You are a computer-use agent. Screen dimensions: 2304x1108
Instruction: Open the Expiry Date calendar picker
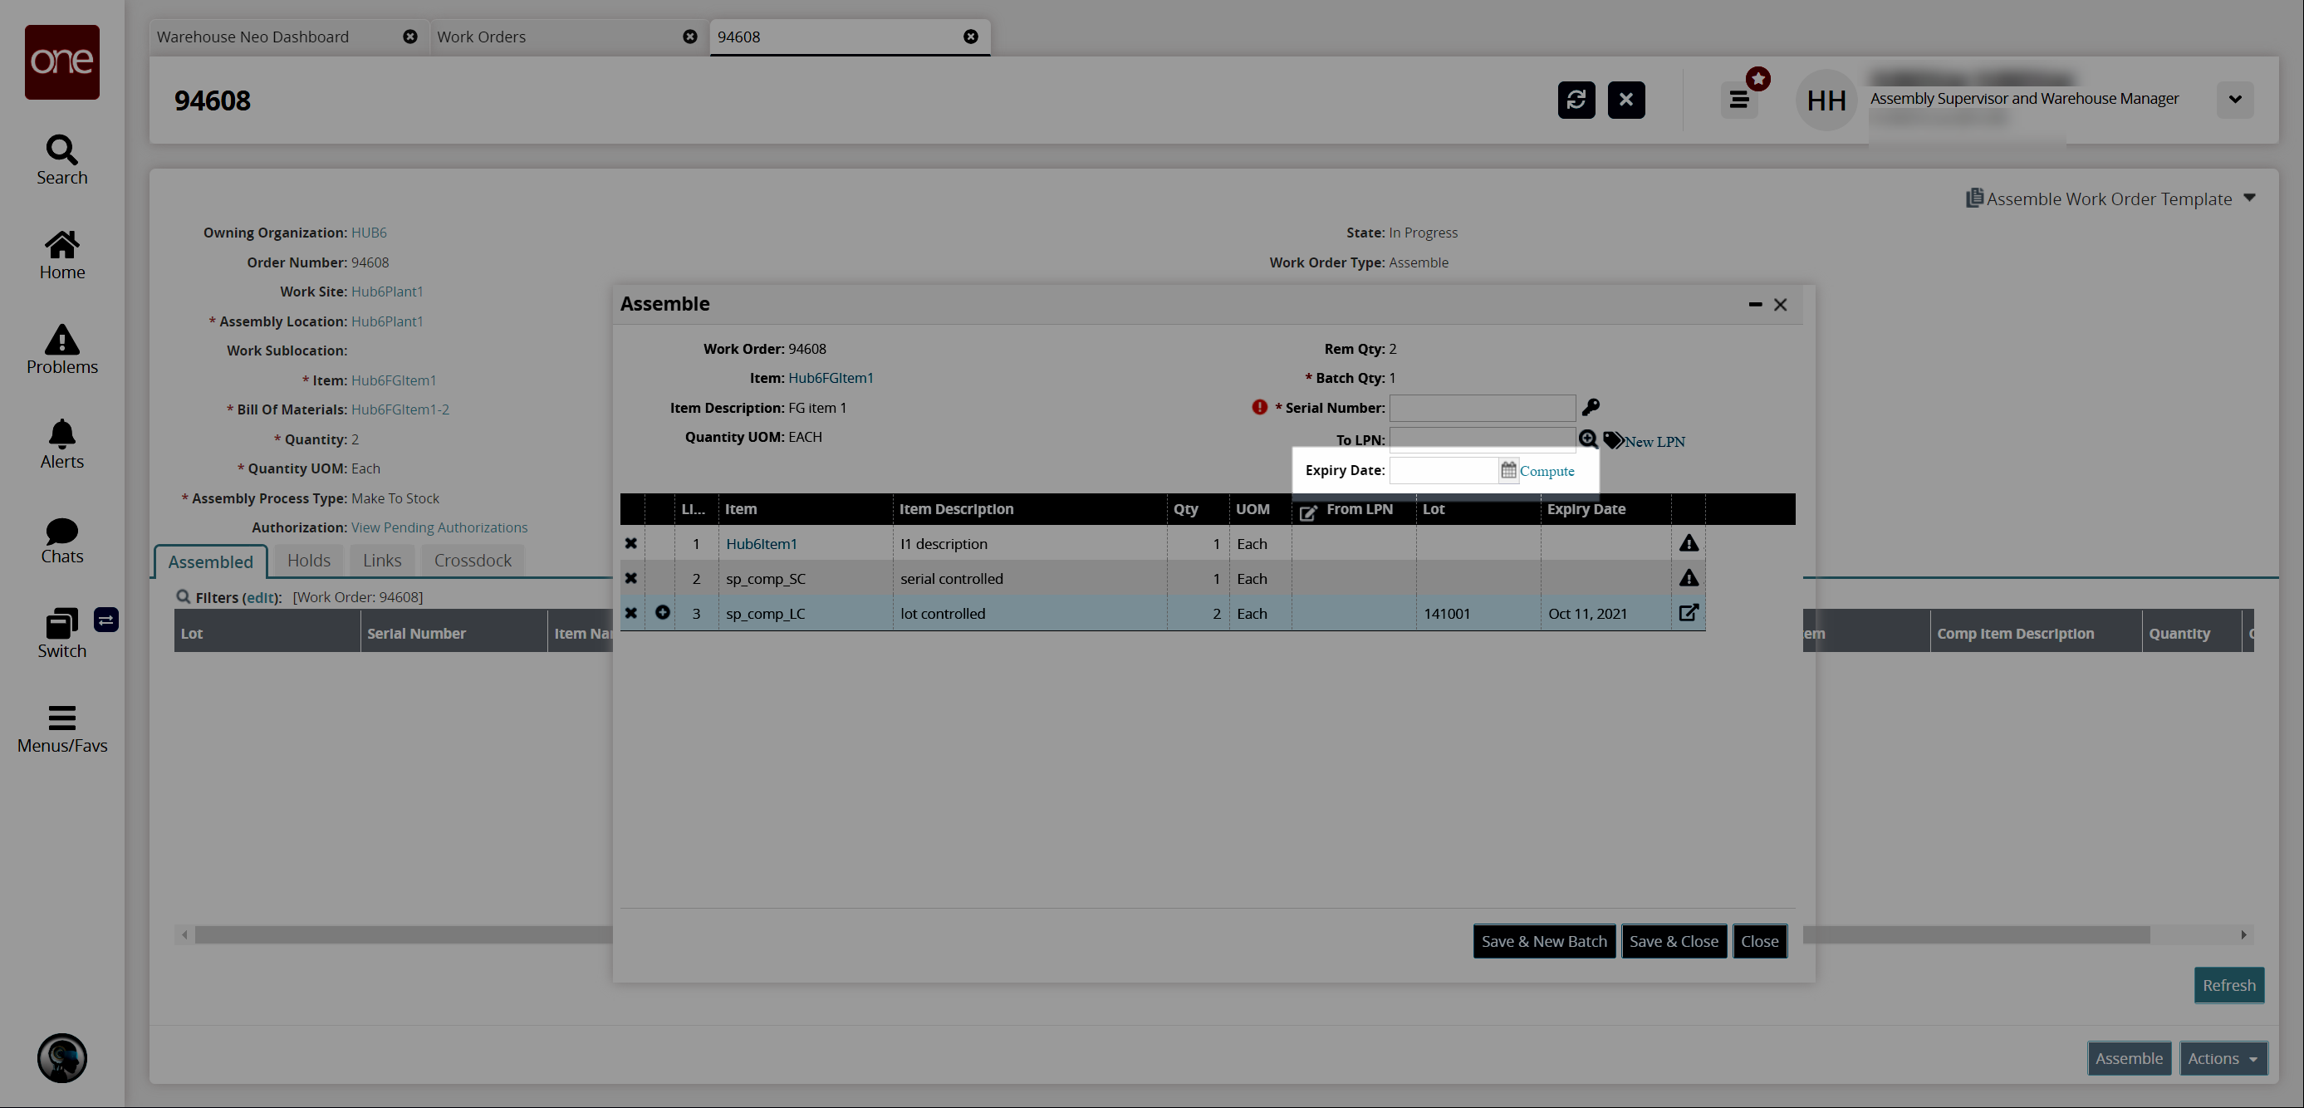(x=1508, y=470)
